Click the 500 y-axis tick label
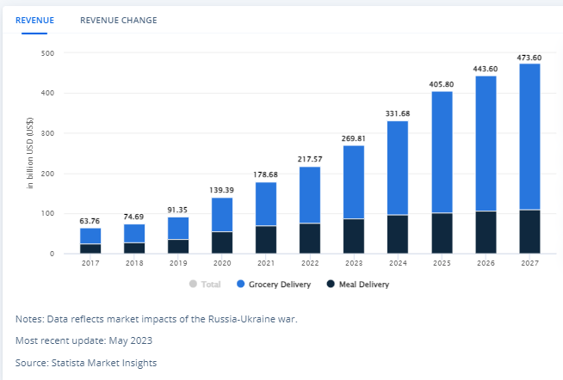 pos(47,53)
